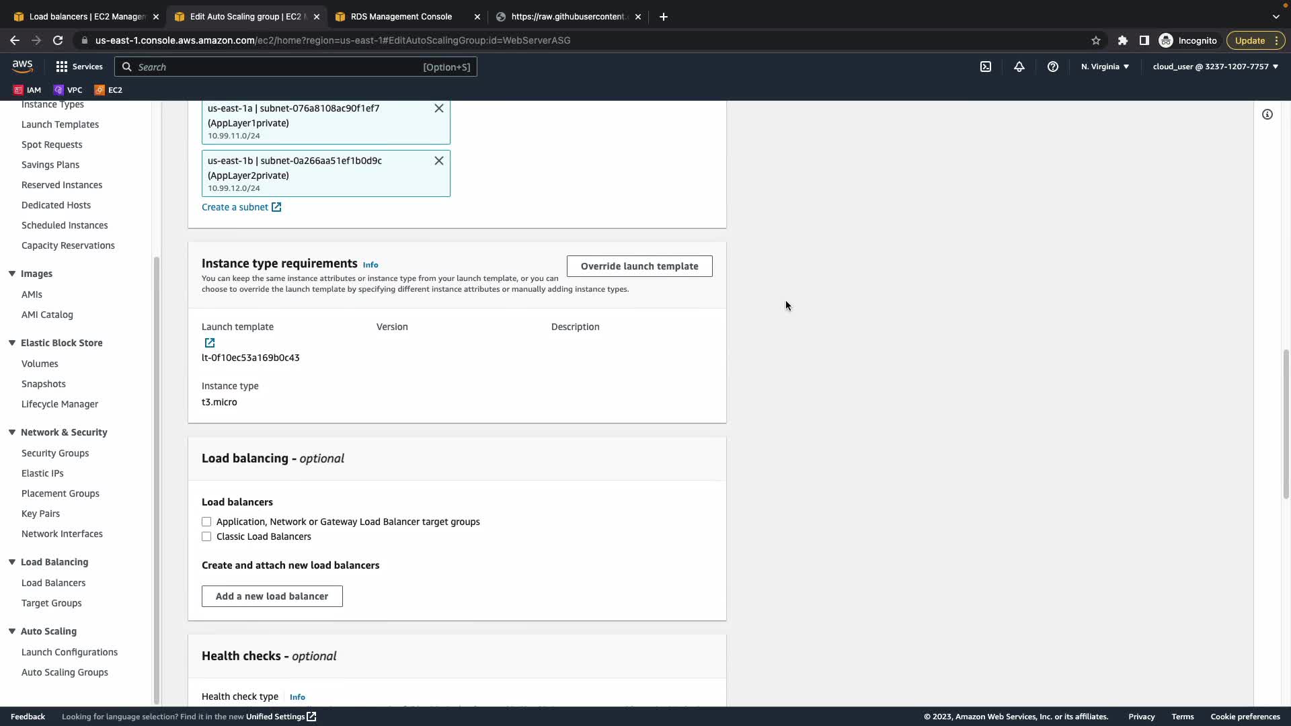
Task: Click the EC2 favorites shortcut icon
Action: click(100, 90)
